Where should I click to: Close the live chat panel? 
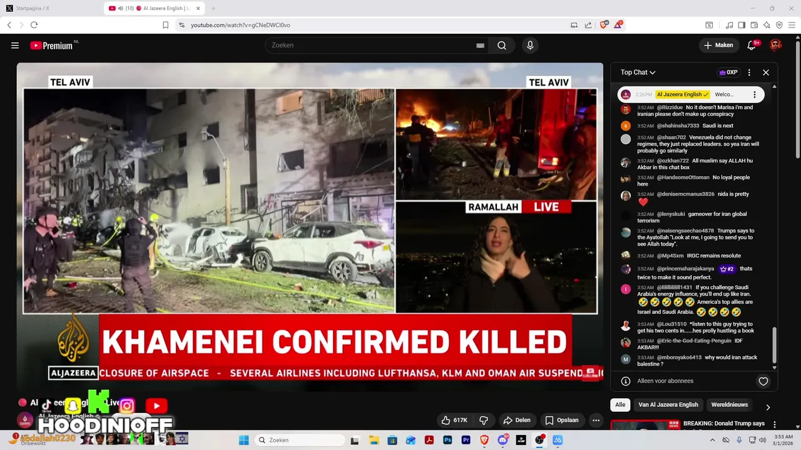tap(765, 72)
